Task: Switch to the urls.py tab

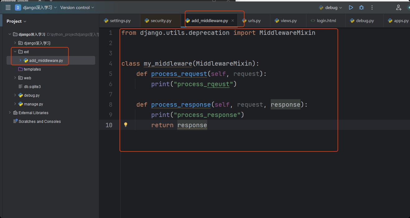Action: tap(254, 21)
